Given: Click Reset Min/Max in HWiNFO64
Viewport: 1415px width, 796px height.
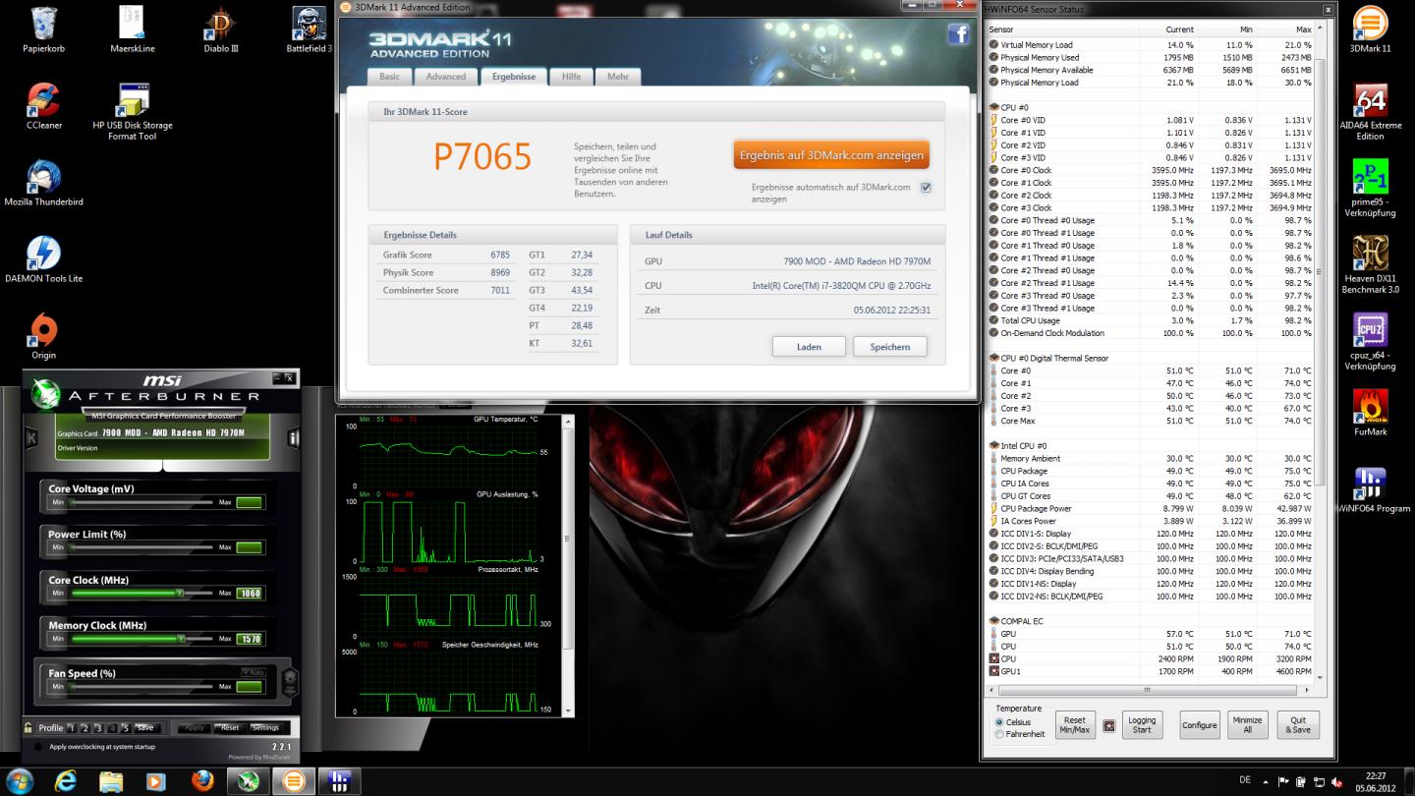Looking at the screenshot, I should pos(1075,725).
